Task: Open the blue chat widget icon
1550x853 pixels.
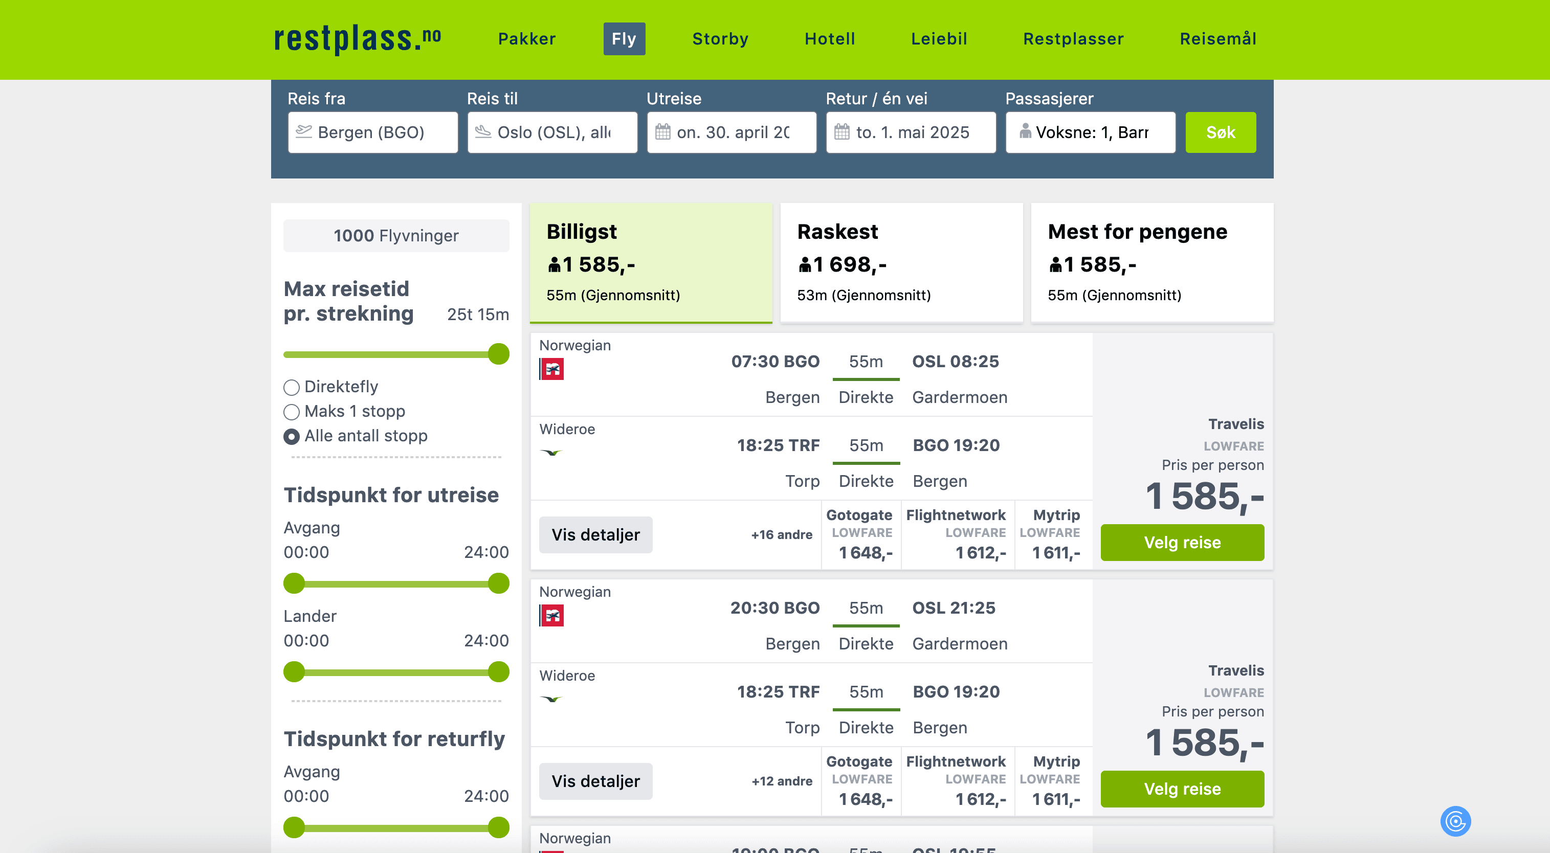Action: pos(1455,820)
